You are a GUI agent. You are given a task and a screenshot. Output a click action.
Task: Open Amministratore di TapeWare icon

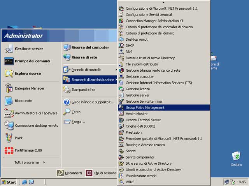click(x=9, y=113)
